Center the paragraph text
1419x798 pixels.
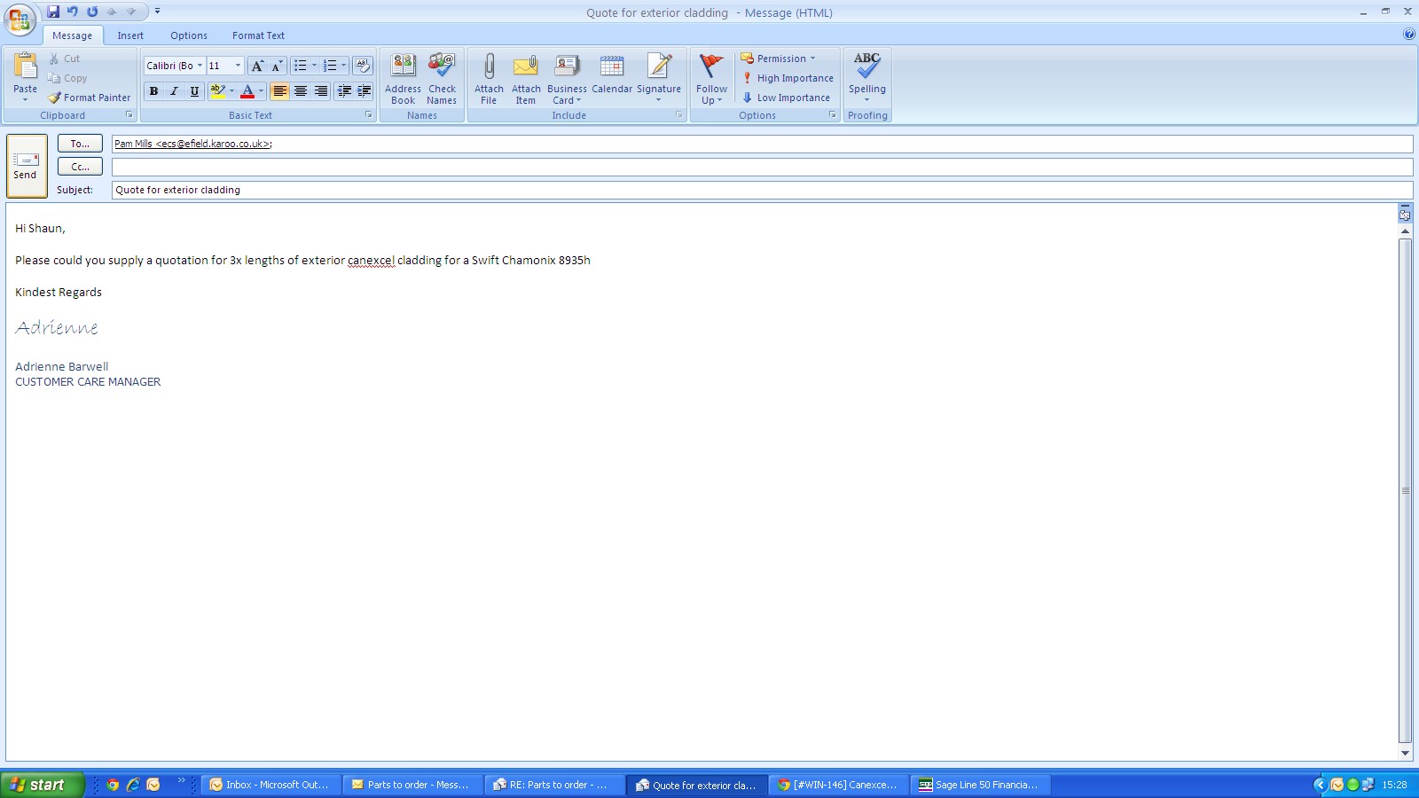point(301,91)
